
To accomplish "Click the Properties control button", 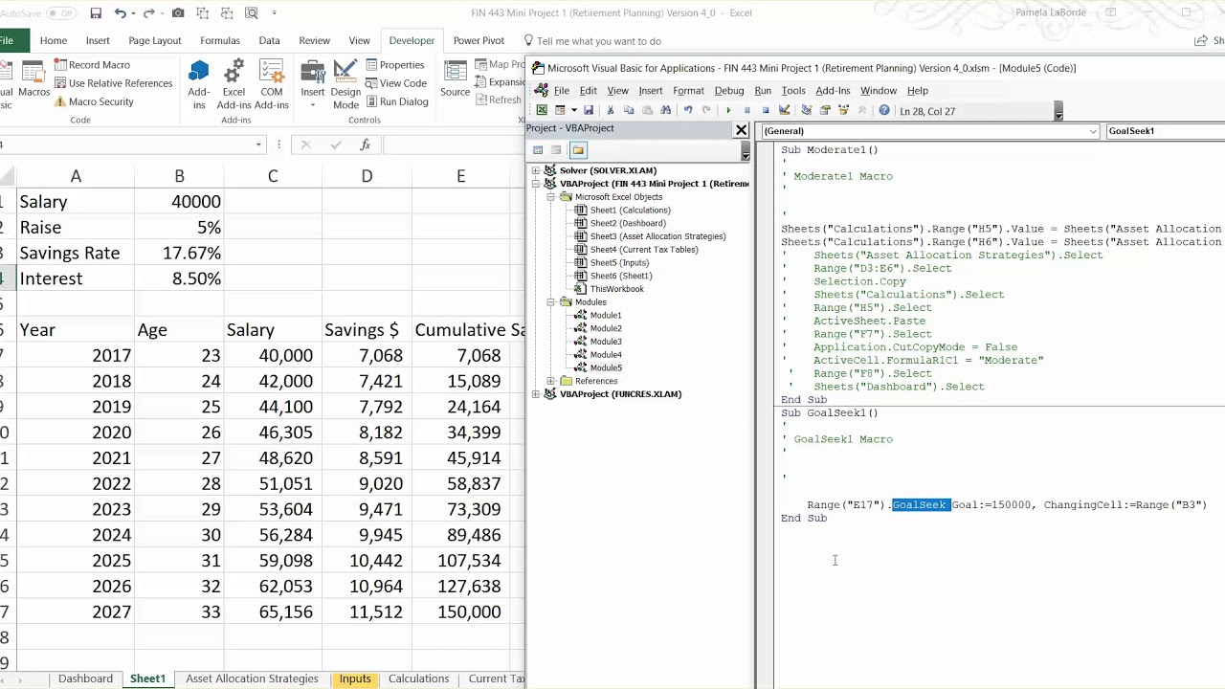I will click(x=394, y=65).
